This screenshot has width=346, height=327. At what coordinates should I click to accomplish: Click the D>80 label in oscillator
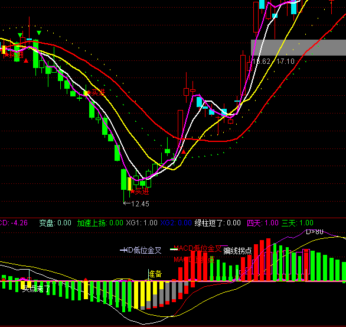point(315,232)
